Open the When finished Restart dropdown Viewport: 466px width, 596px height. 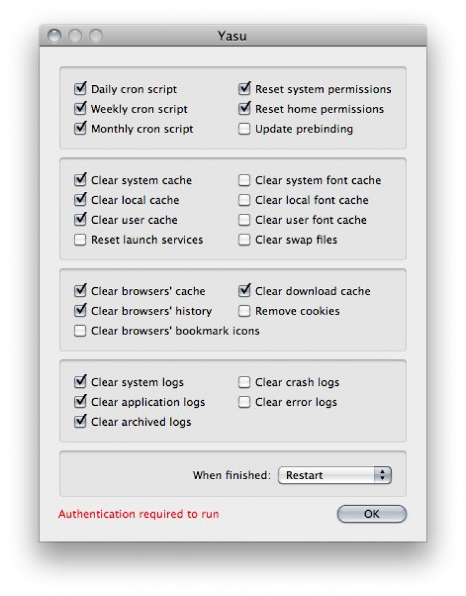(335, 475)
